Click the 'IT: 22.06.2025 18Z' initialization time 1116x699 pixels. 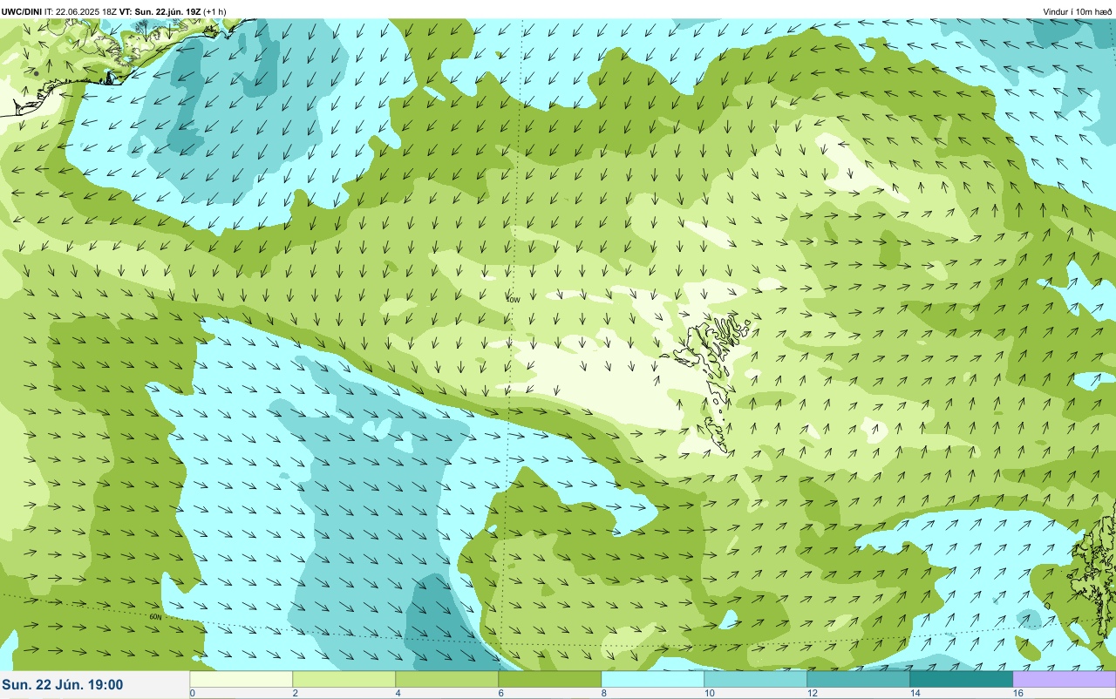click(81, 11)
